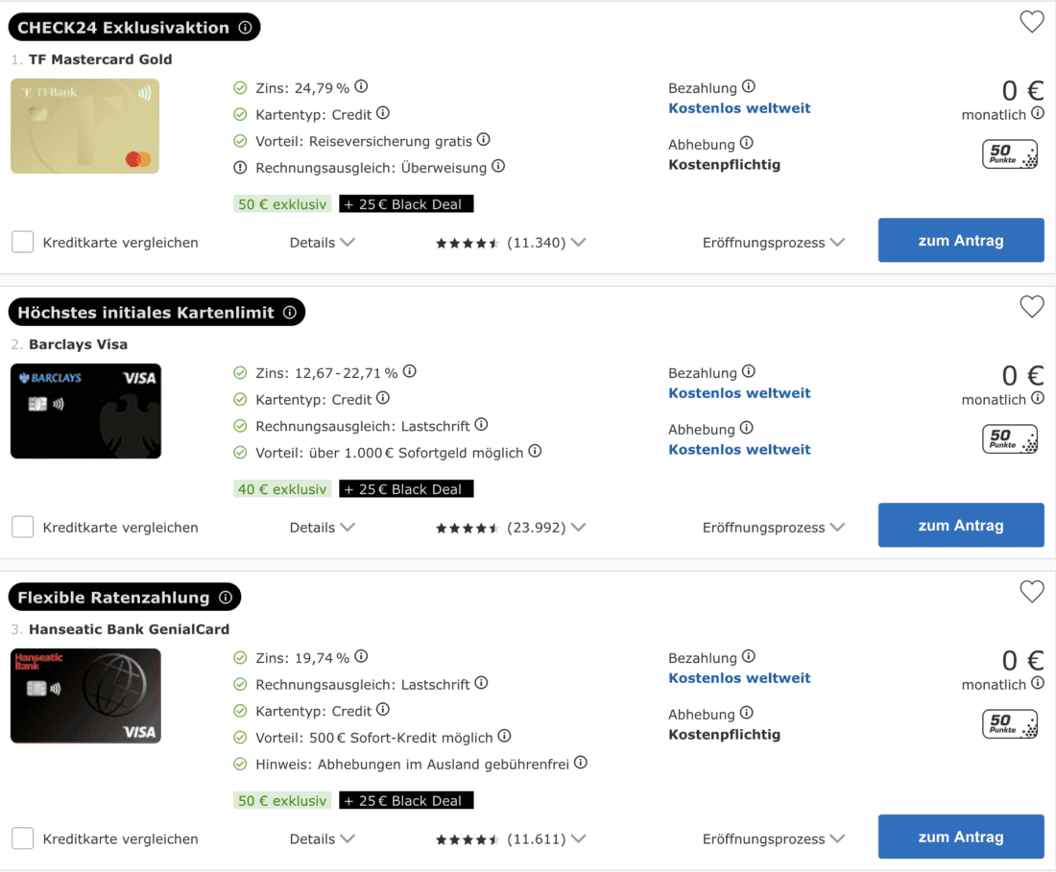
Task: Tick the compare checkbox for Barclays Visa
Action: coord(23,527)
